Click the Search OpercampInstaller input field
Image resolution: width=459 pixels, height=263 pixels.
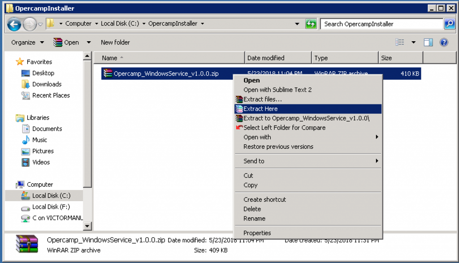pyautogui.click(x=381, y=24)
